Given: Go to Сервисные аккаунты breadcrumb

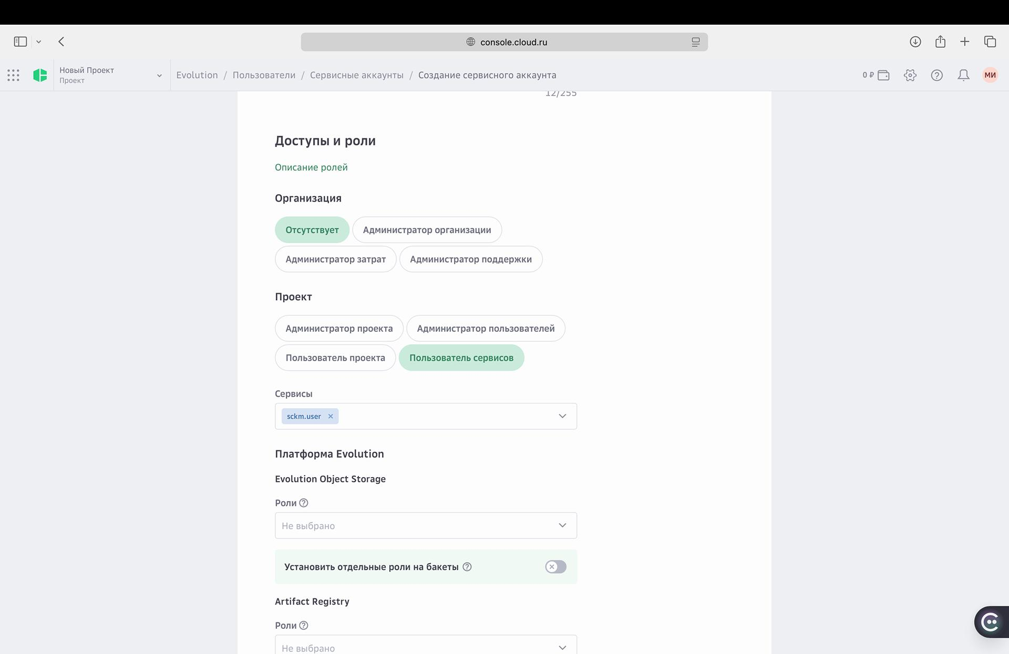Looking at the screenshot, I should tap(356, 75).
